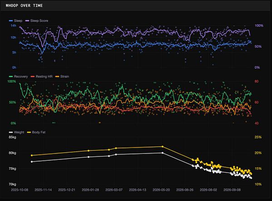The height and width of the screenshot is (201, 272).
Task: Click the 2025-10-08 date axis label
Action: pos(19,190)
